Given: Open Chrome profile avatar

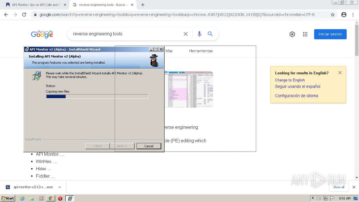Looking at the screenshot, I should coord(344,15).
